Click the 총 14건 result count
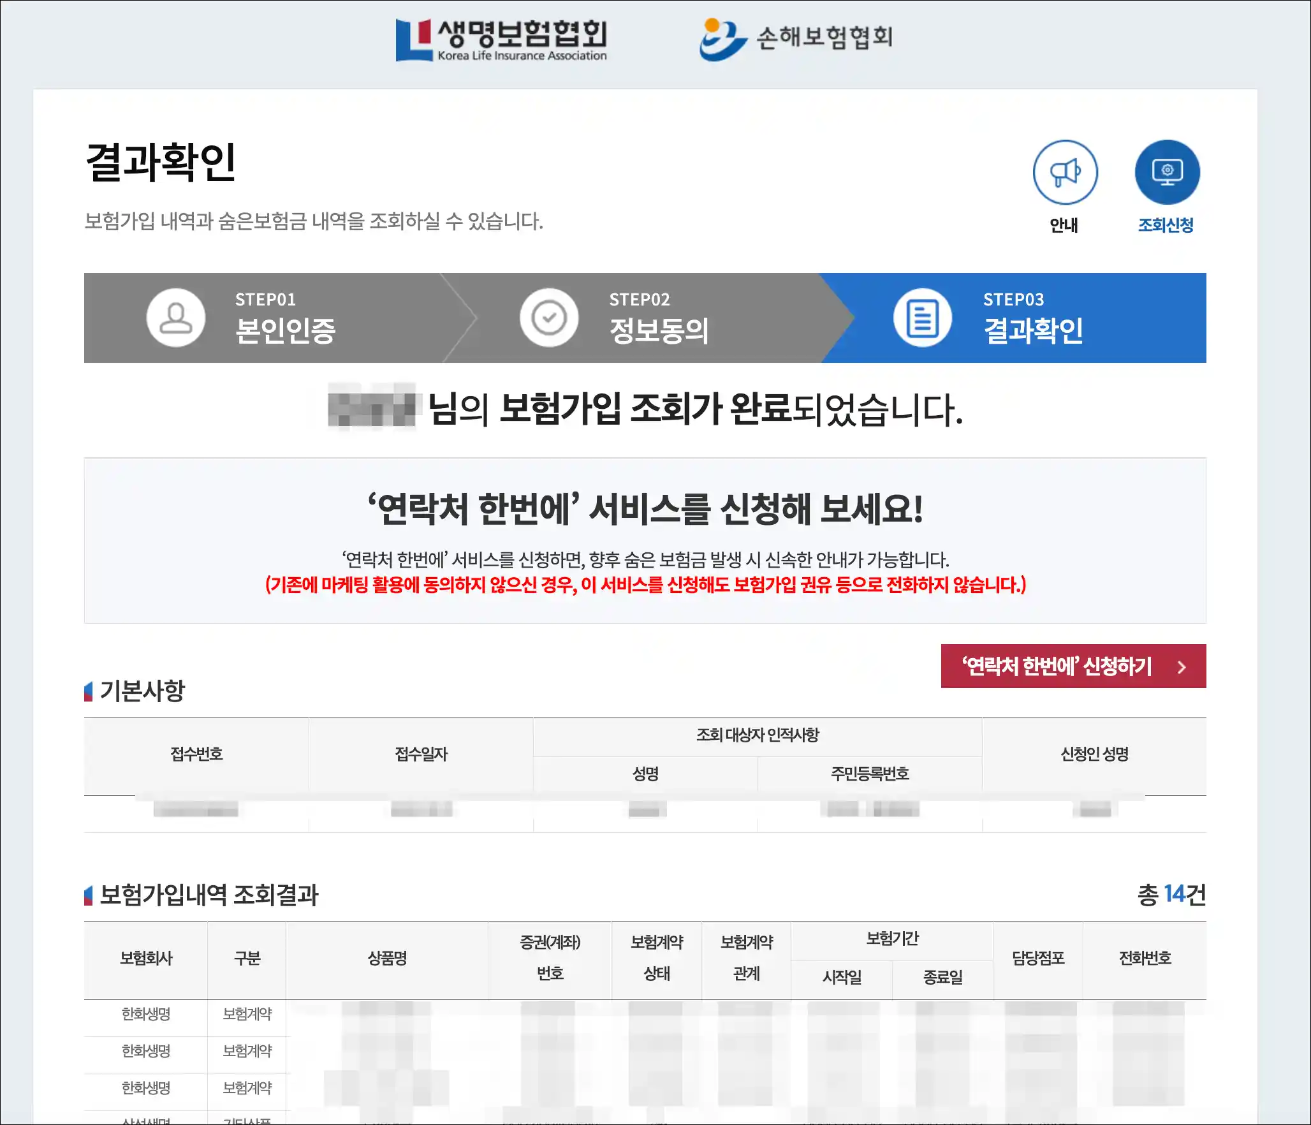This screenshot has width=1311, height=1125. pos(1171,894)
